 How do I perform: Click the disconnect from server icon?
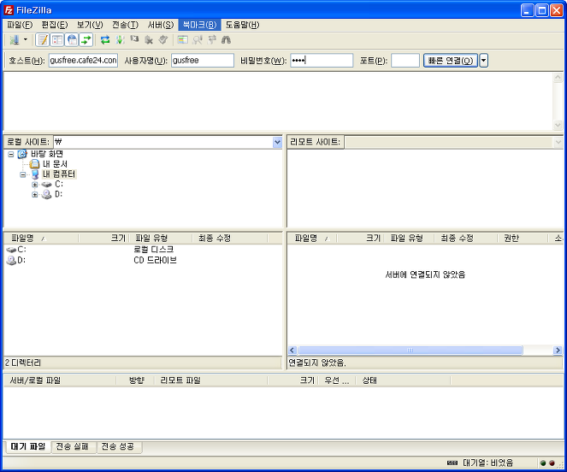click(x=149, y=40)
